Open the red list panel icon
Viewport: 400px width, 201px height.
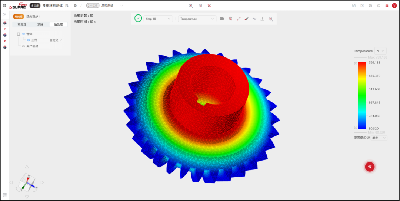coord(387,6)
